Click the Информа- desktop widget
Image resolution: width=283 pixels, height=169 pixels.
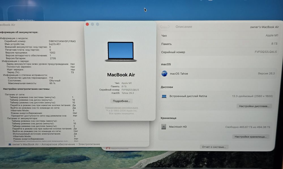click(26, 14)
